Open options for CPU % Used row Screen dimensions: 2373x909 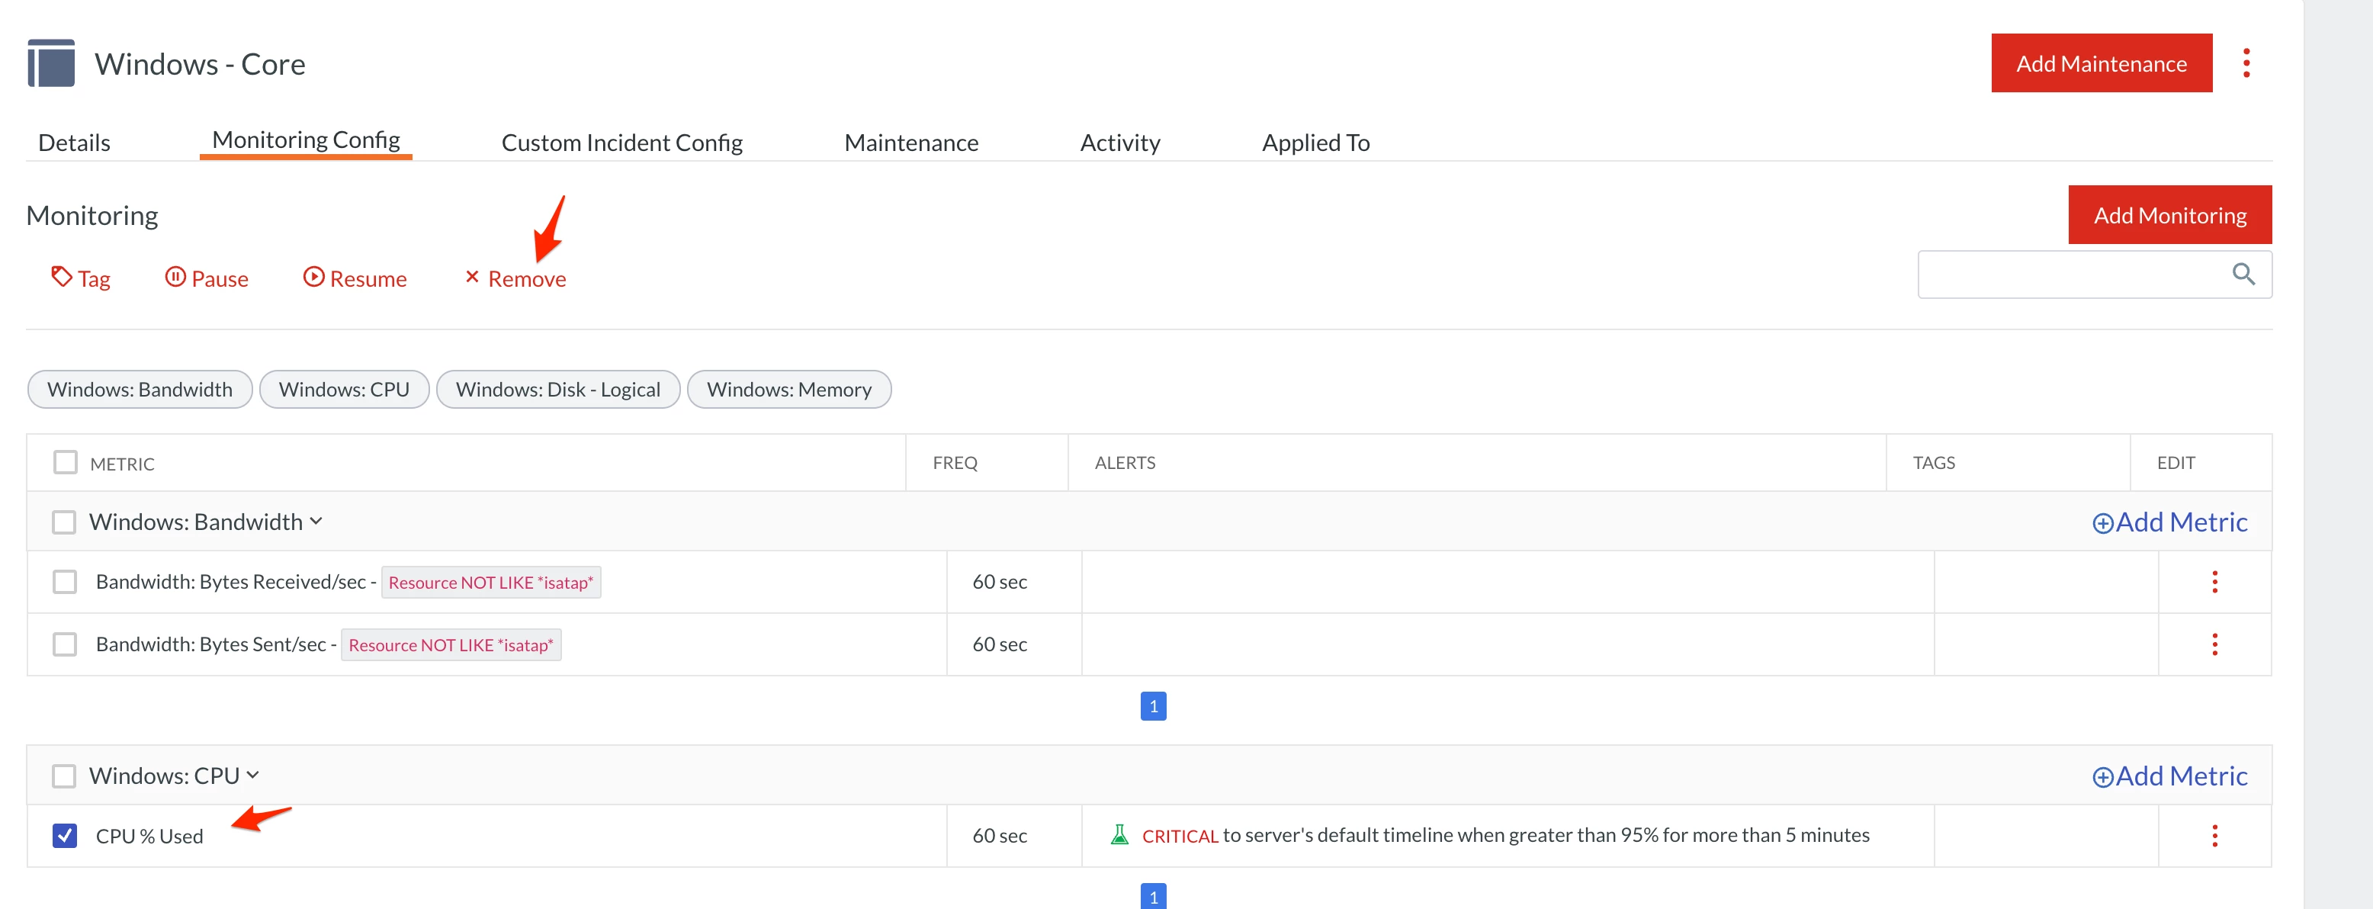[x=2214, y=835]
